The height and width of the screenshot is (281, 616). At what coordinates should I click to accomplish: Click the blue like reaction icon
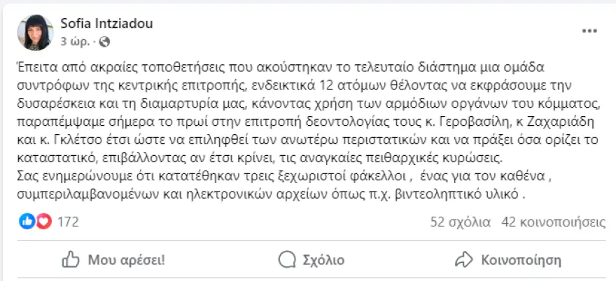(x=27, y=222)
